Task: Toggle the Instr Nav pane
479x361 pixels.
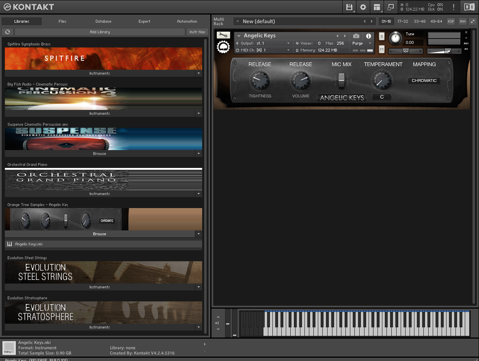Action: click(x=197, y=32)
